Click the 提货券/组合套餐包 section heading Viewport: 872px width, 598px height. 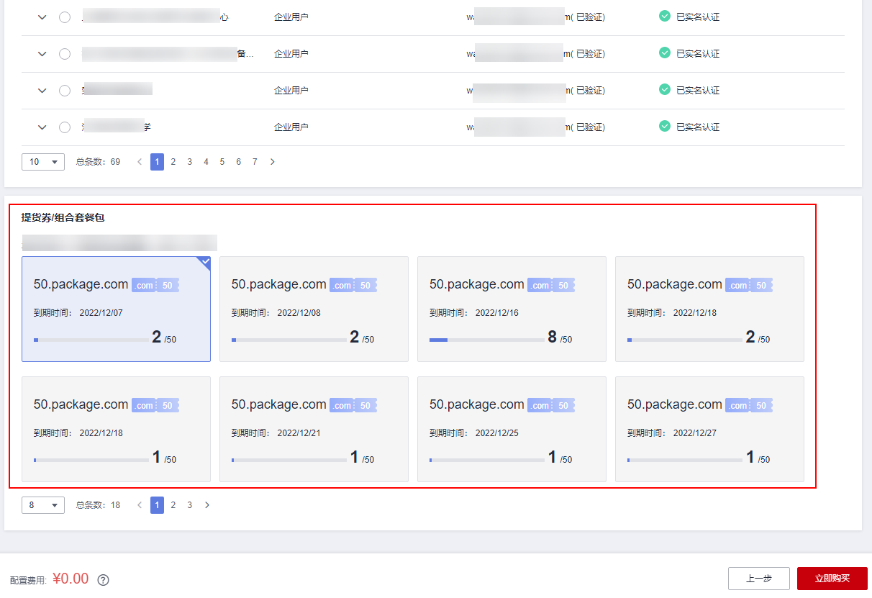point(63,217)
